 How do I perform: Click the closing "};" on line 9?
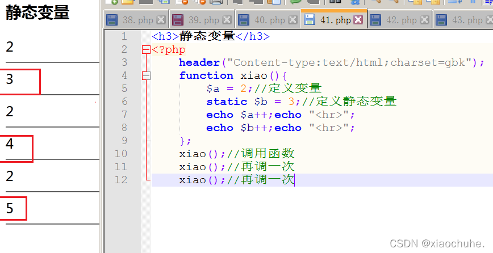[x=185, y=141]
